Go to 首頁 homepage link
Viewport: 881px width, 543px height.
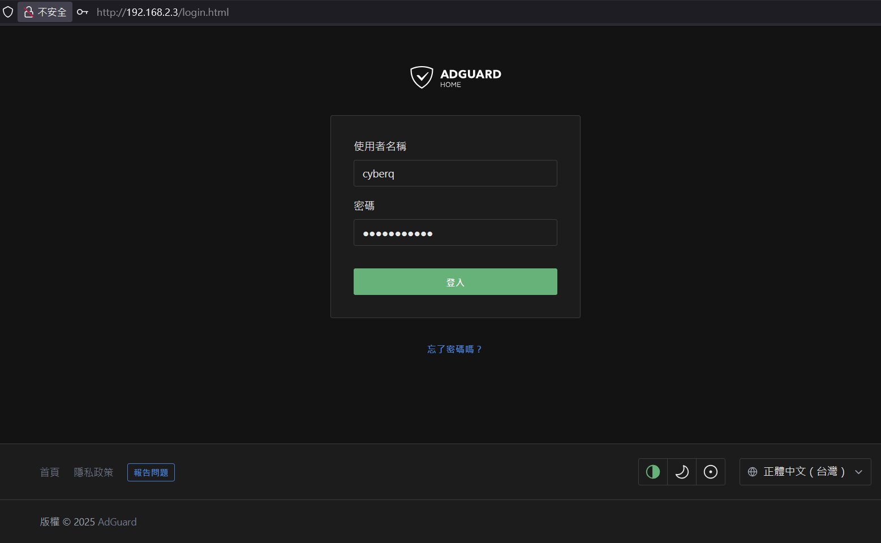(50, 472)
